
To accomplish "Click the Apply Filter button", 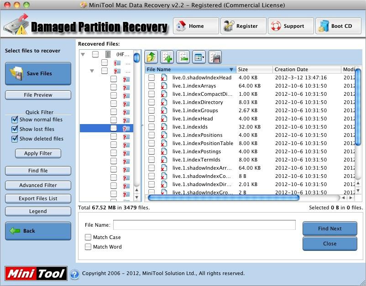I will point(38,153).
